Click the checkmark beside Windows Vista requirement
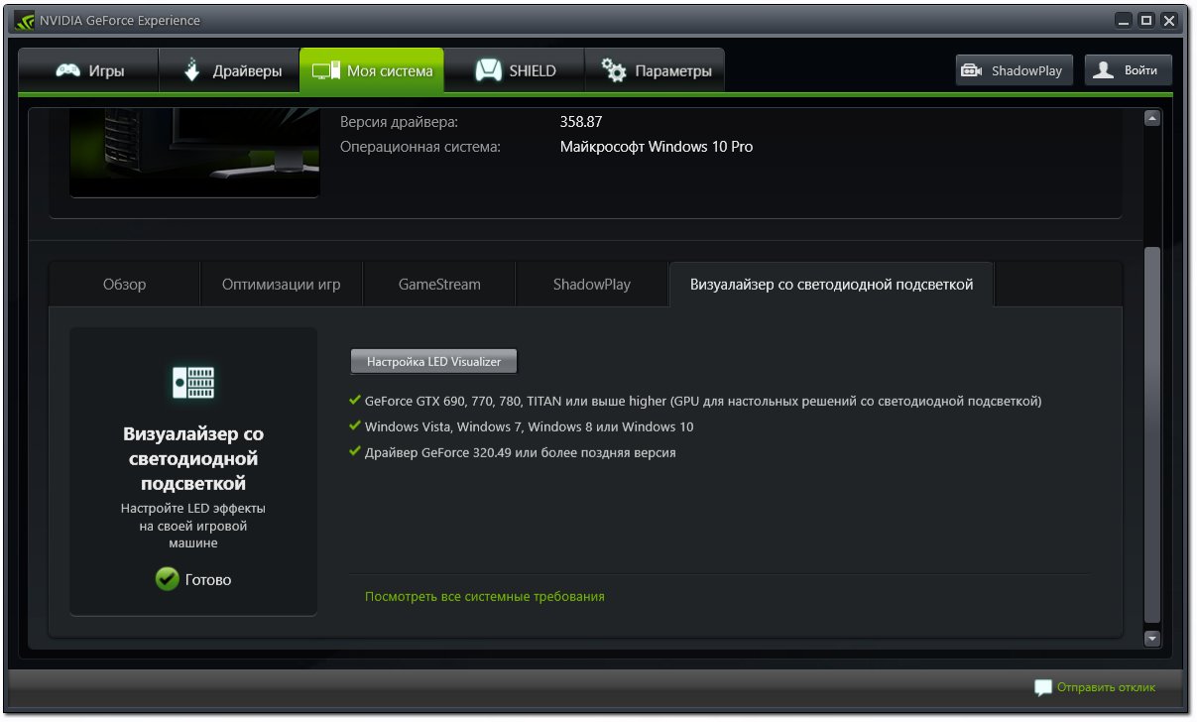 (x=355, y=426)
